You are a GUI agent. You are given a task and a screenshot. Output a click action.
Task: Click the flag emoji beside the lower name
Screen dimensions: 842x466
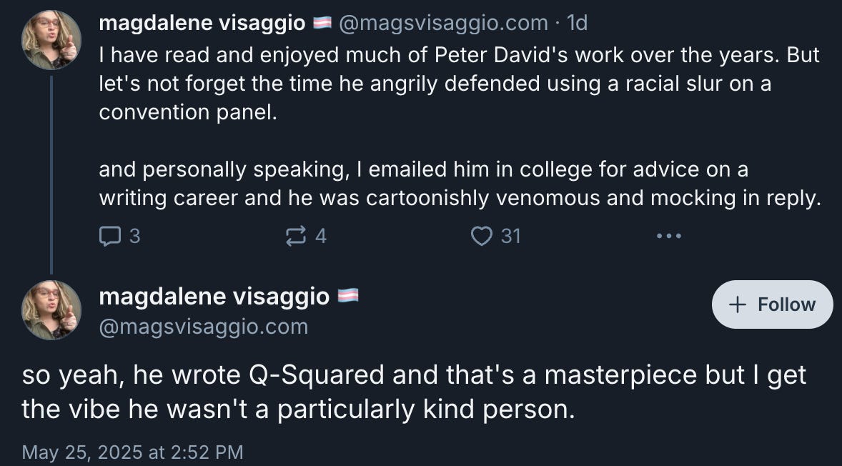click(x=347, y=295)
